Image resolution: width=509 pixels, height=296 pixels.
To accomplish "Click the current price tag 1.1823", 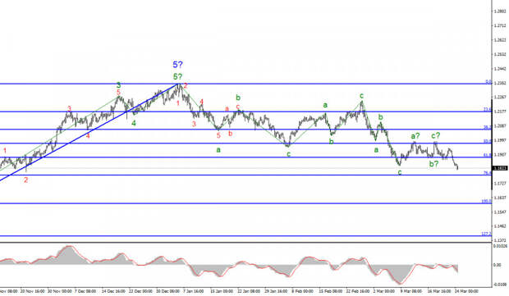I will tap(500, 168).
